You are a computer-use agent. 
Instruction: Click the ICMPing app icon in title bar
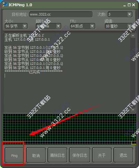pyautogui.click(x=5, y=4)
